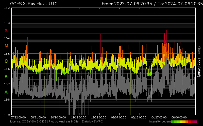Select the green A flare class label
Image resolution: width=203 pixels, height=126 pixels.
[6, 92]
